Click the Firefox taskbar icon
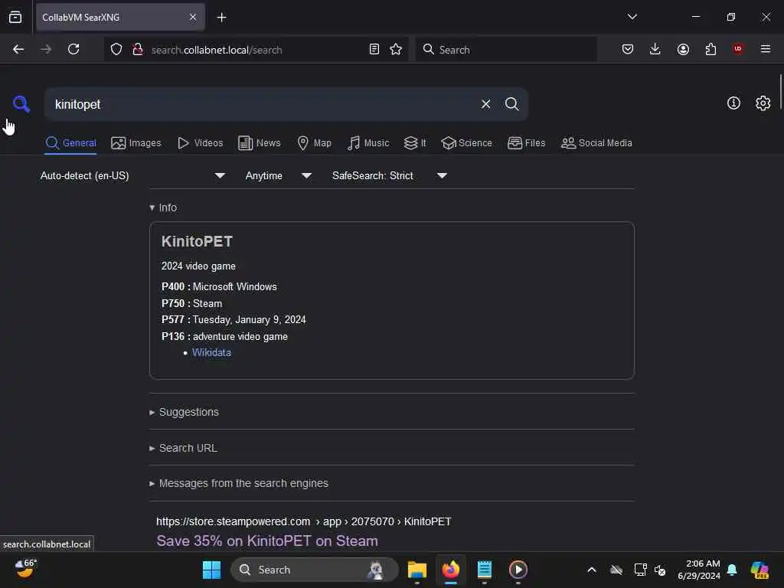 tap(450, 570)
